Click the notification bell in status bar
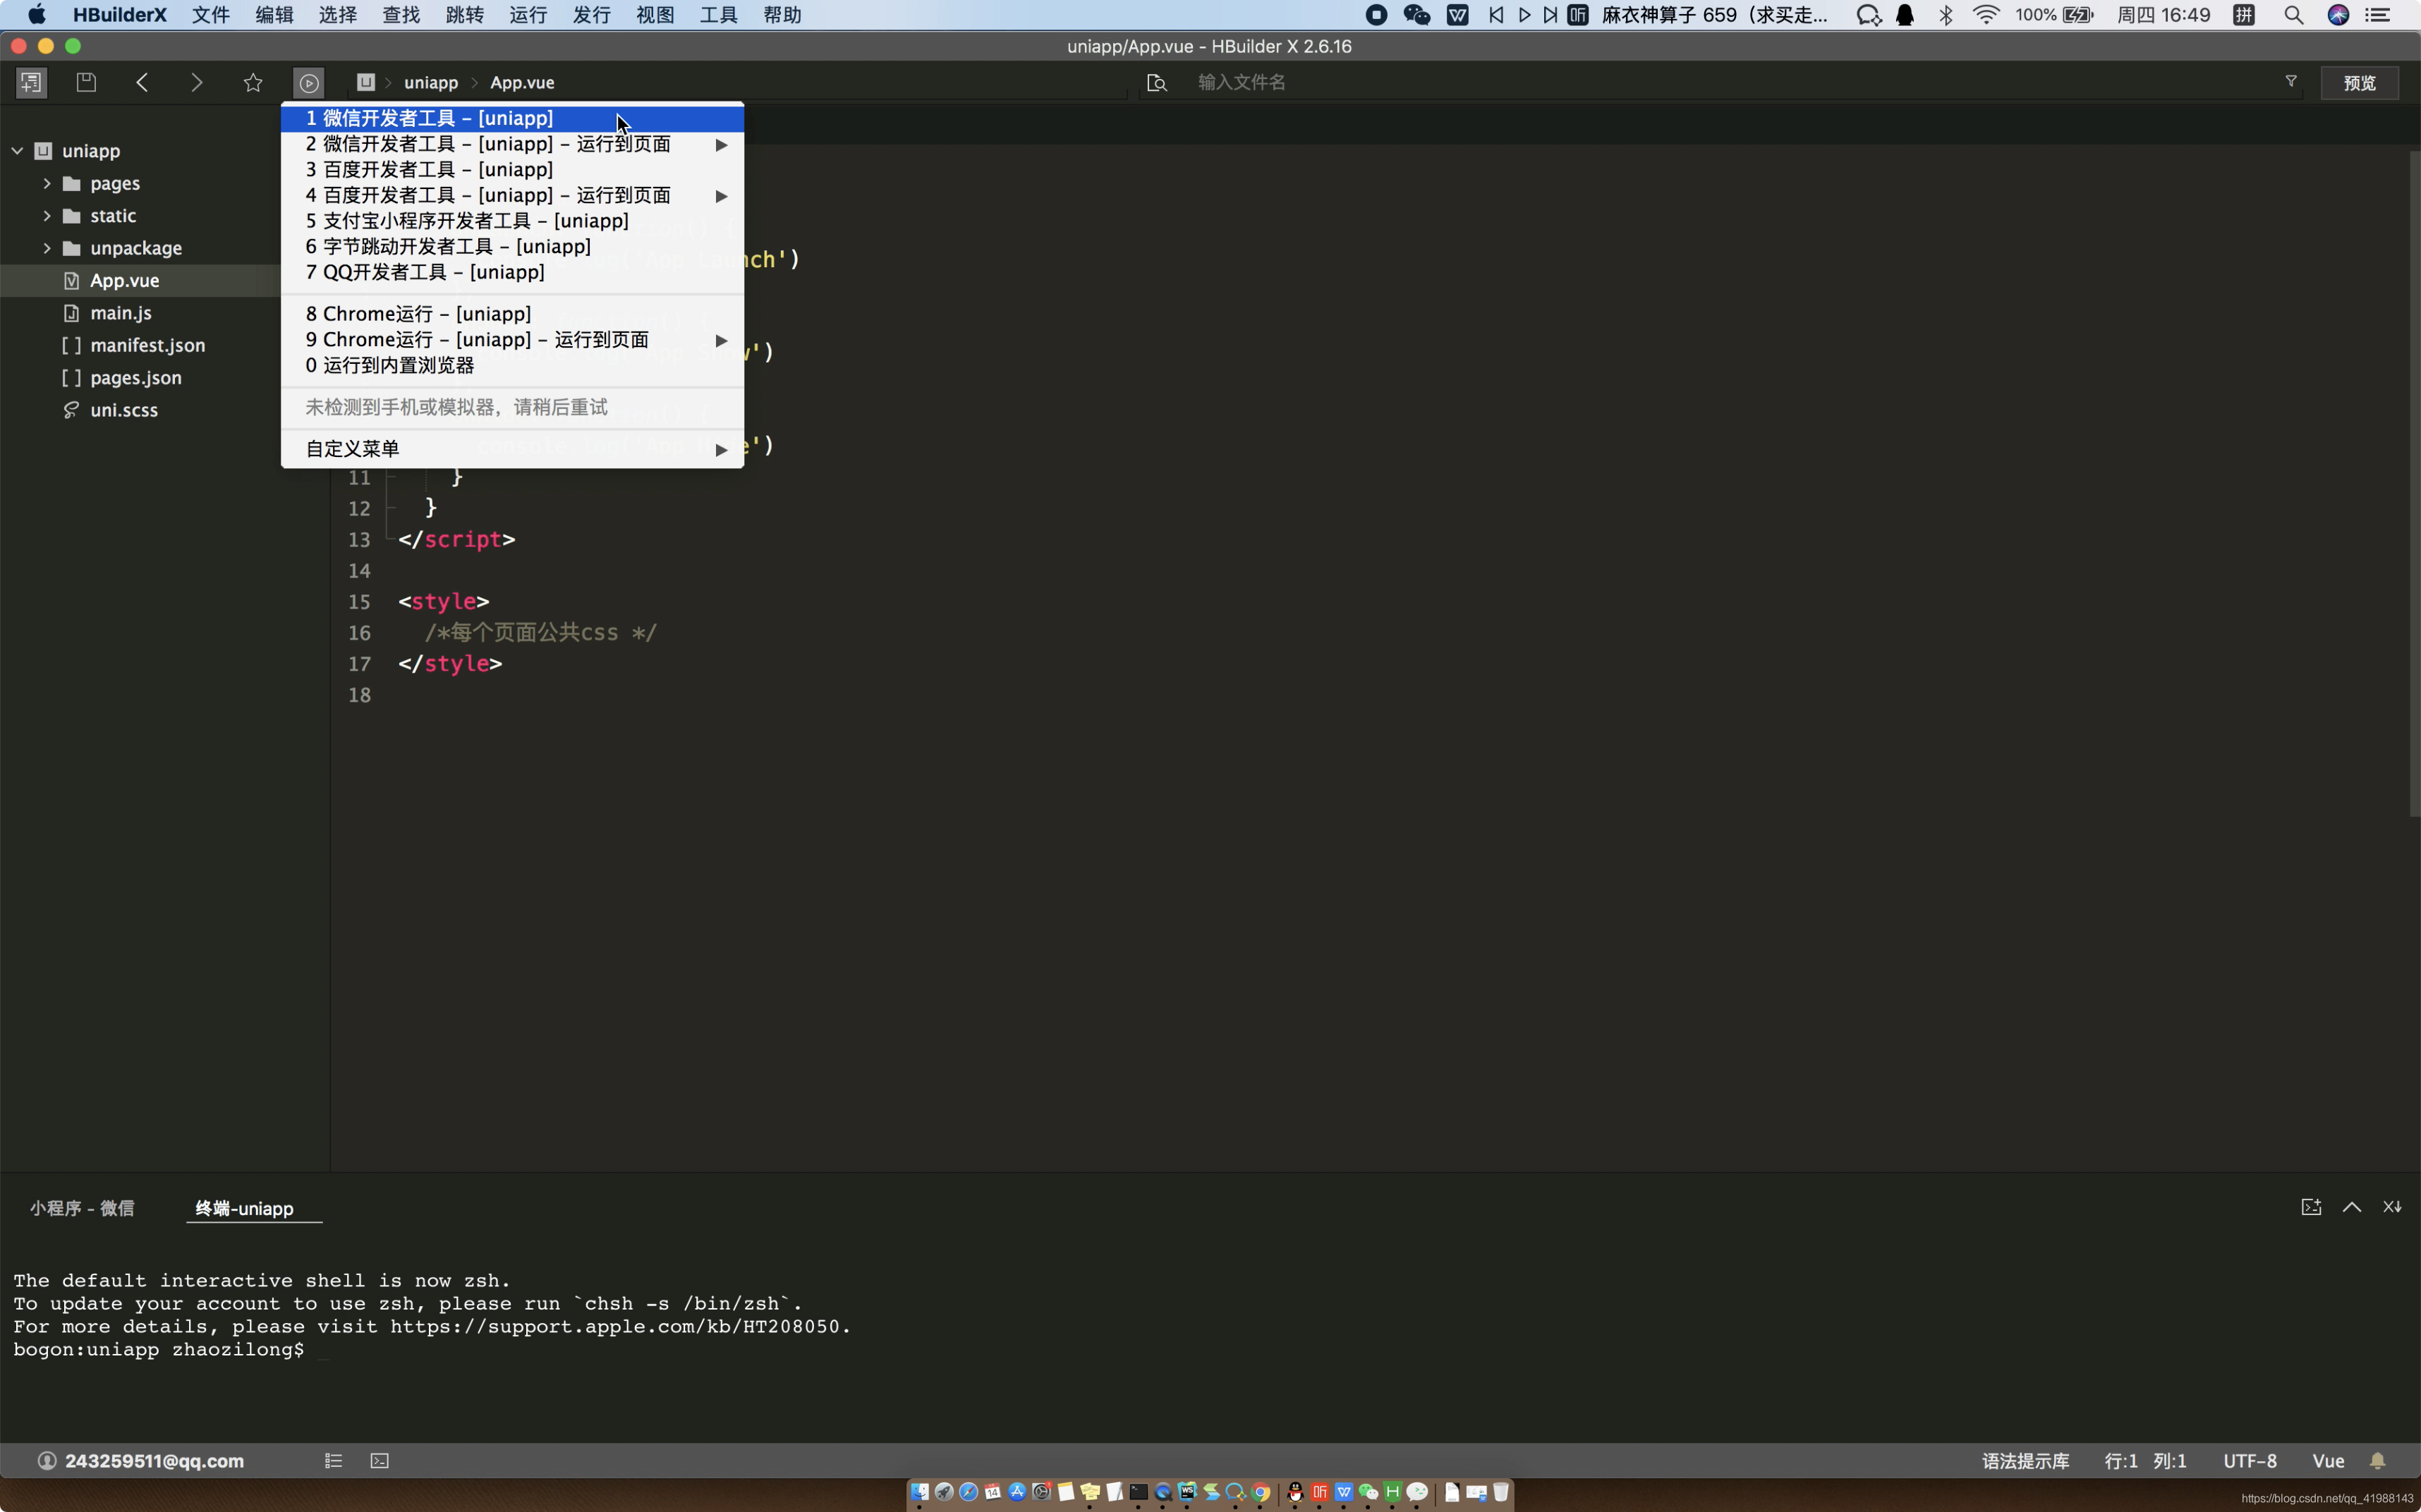2421x1512 pixels. (2378, 1461)
